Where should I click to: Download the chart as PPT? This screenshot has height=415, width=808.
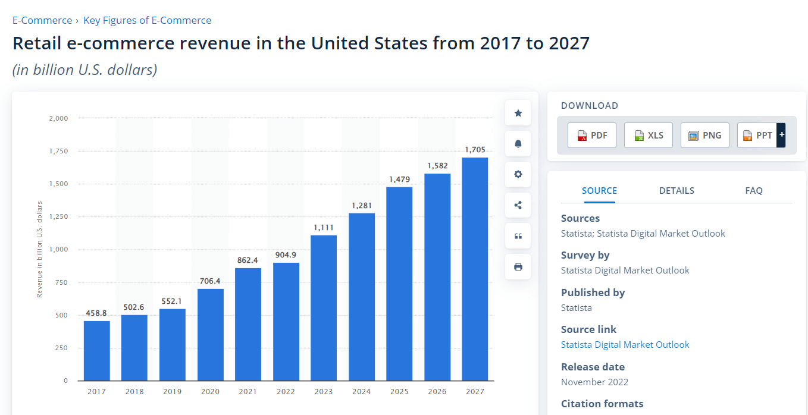[x=757, y=136]
